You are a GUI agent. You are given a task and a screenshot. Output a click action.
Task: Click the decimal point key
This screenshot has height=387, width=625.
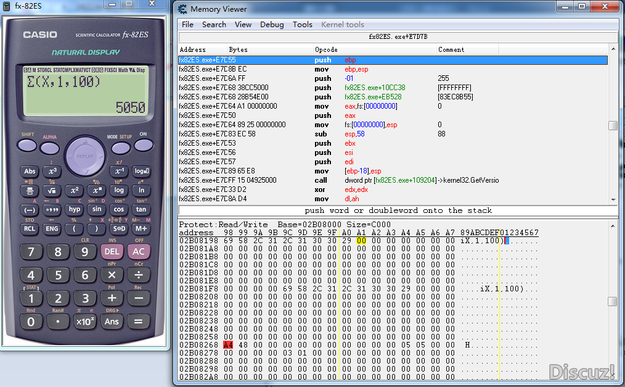tap(58, 322)
